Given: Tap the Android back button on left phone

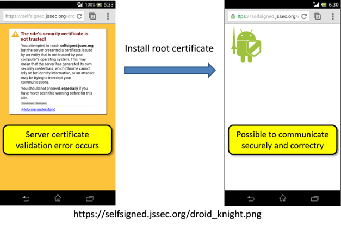Looking at the screenshot, I should 26,198.
